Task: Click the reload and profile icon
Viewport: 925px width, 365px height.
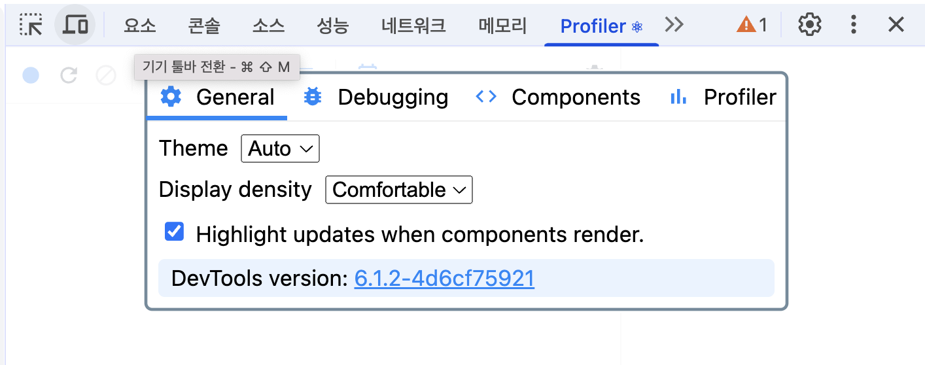Action: pos(69,75)
